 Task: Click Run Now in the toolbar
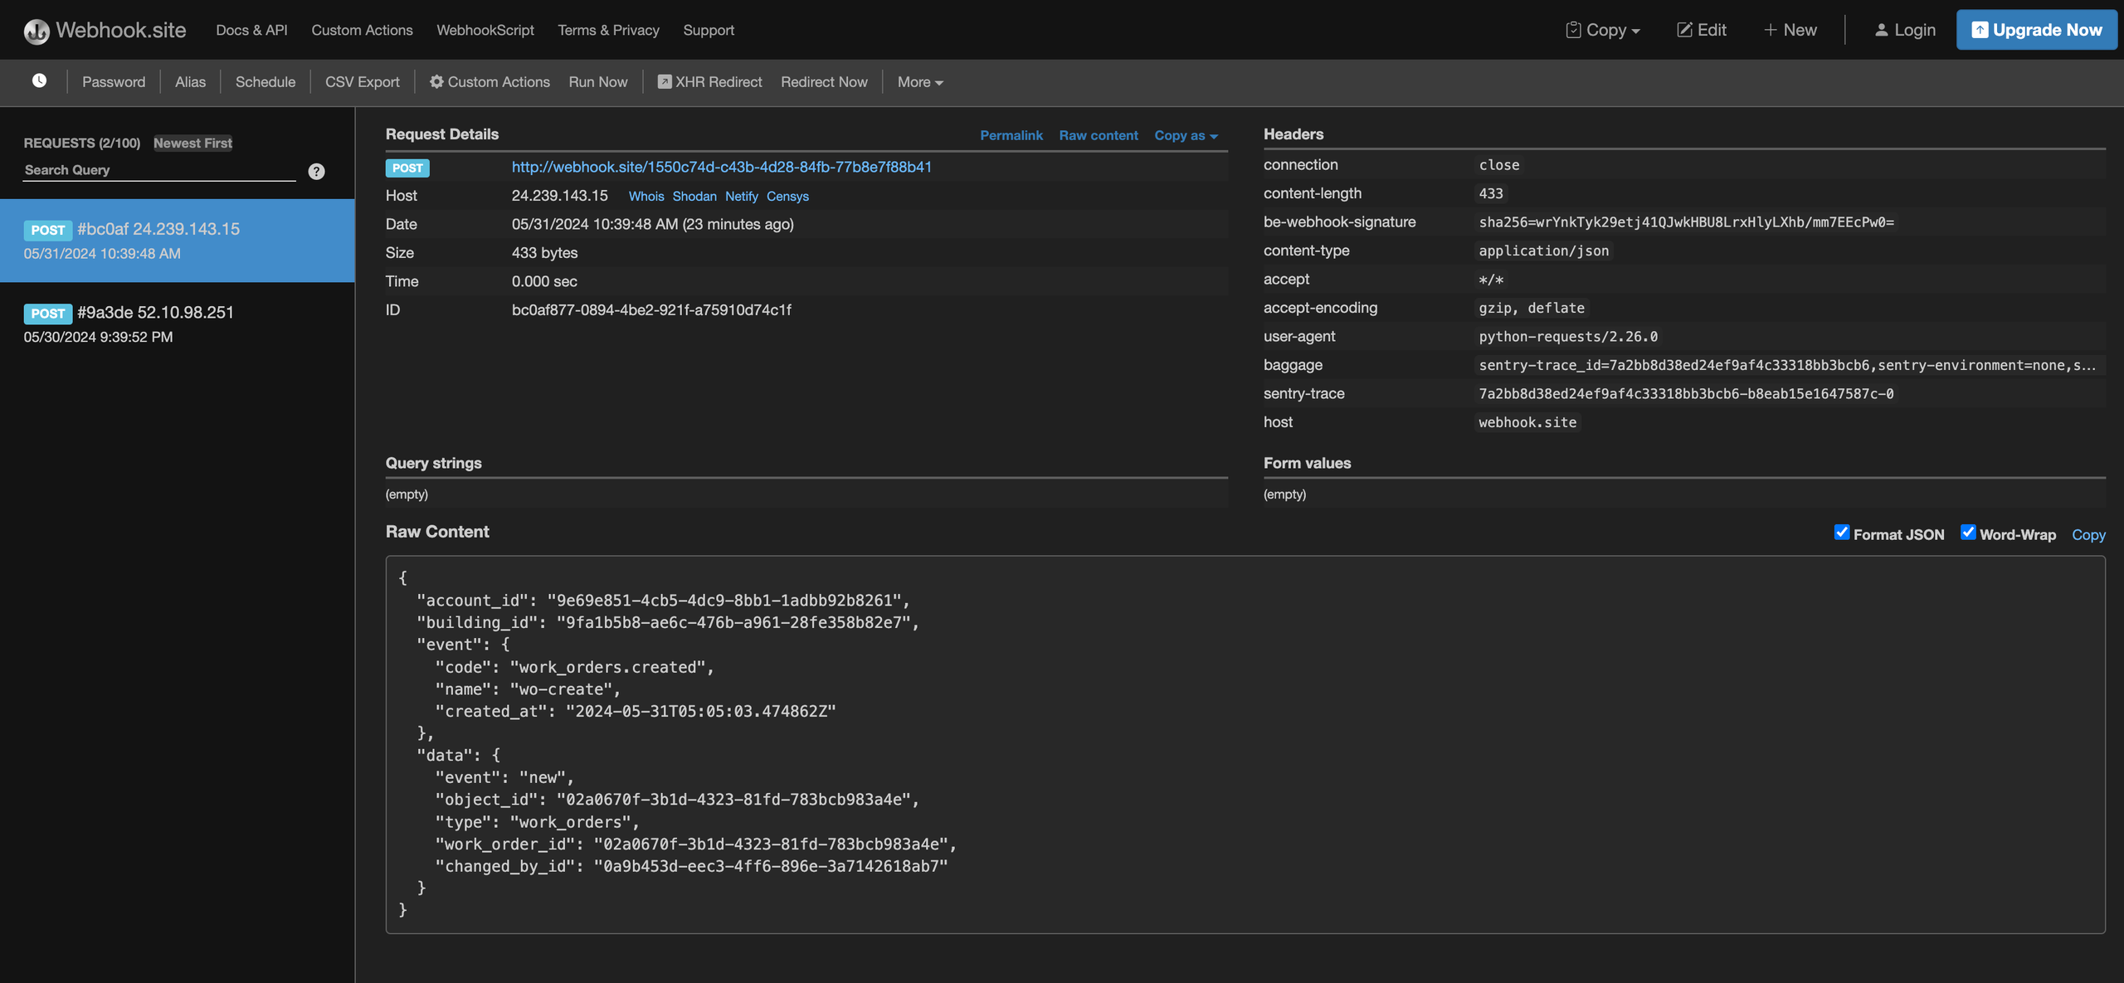tap(598, 81)
